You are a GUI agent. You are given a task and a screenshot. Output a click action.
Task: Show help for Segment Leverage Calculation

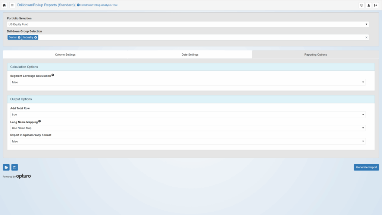tap(53, 75)
